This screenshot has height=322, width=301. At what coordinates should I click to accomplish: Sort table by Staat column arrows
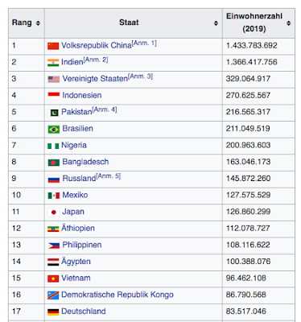[216, 23]
